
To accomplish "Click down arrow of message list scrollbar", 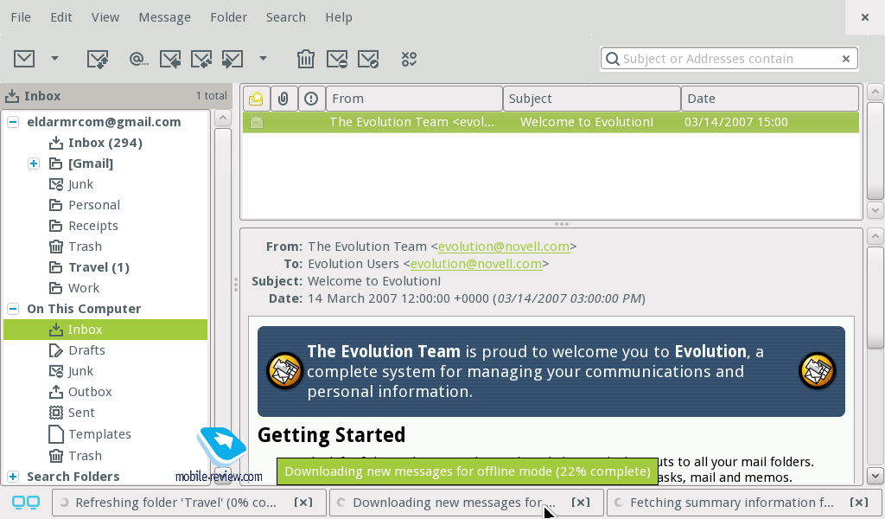I will point(875,211).
